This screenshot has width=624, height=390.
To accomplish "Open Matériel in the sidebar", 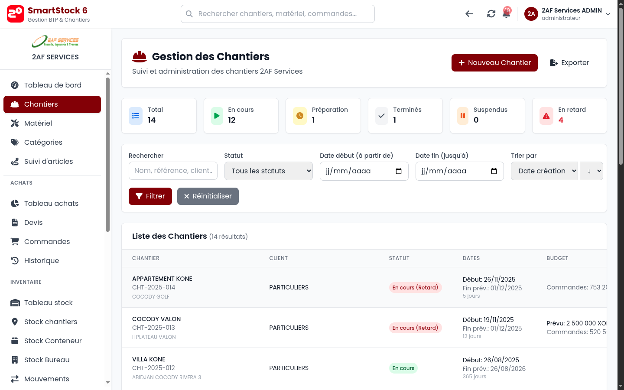I will tap(38, 123).
